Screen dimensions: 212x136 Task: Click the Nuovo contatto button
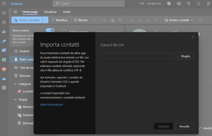point(27,20)
